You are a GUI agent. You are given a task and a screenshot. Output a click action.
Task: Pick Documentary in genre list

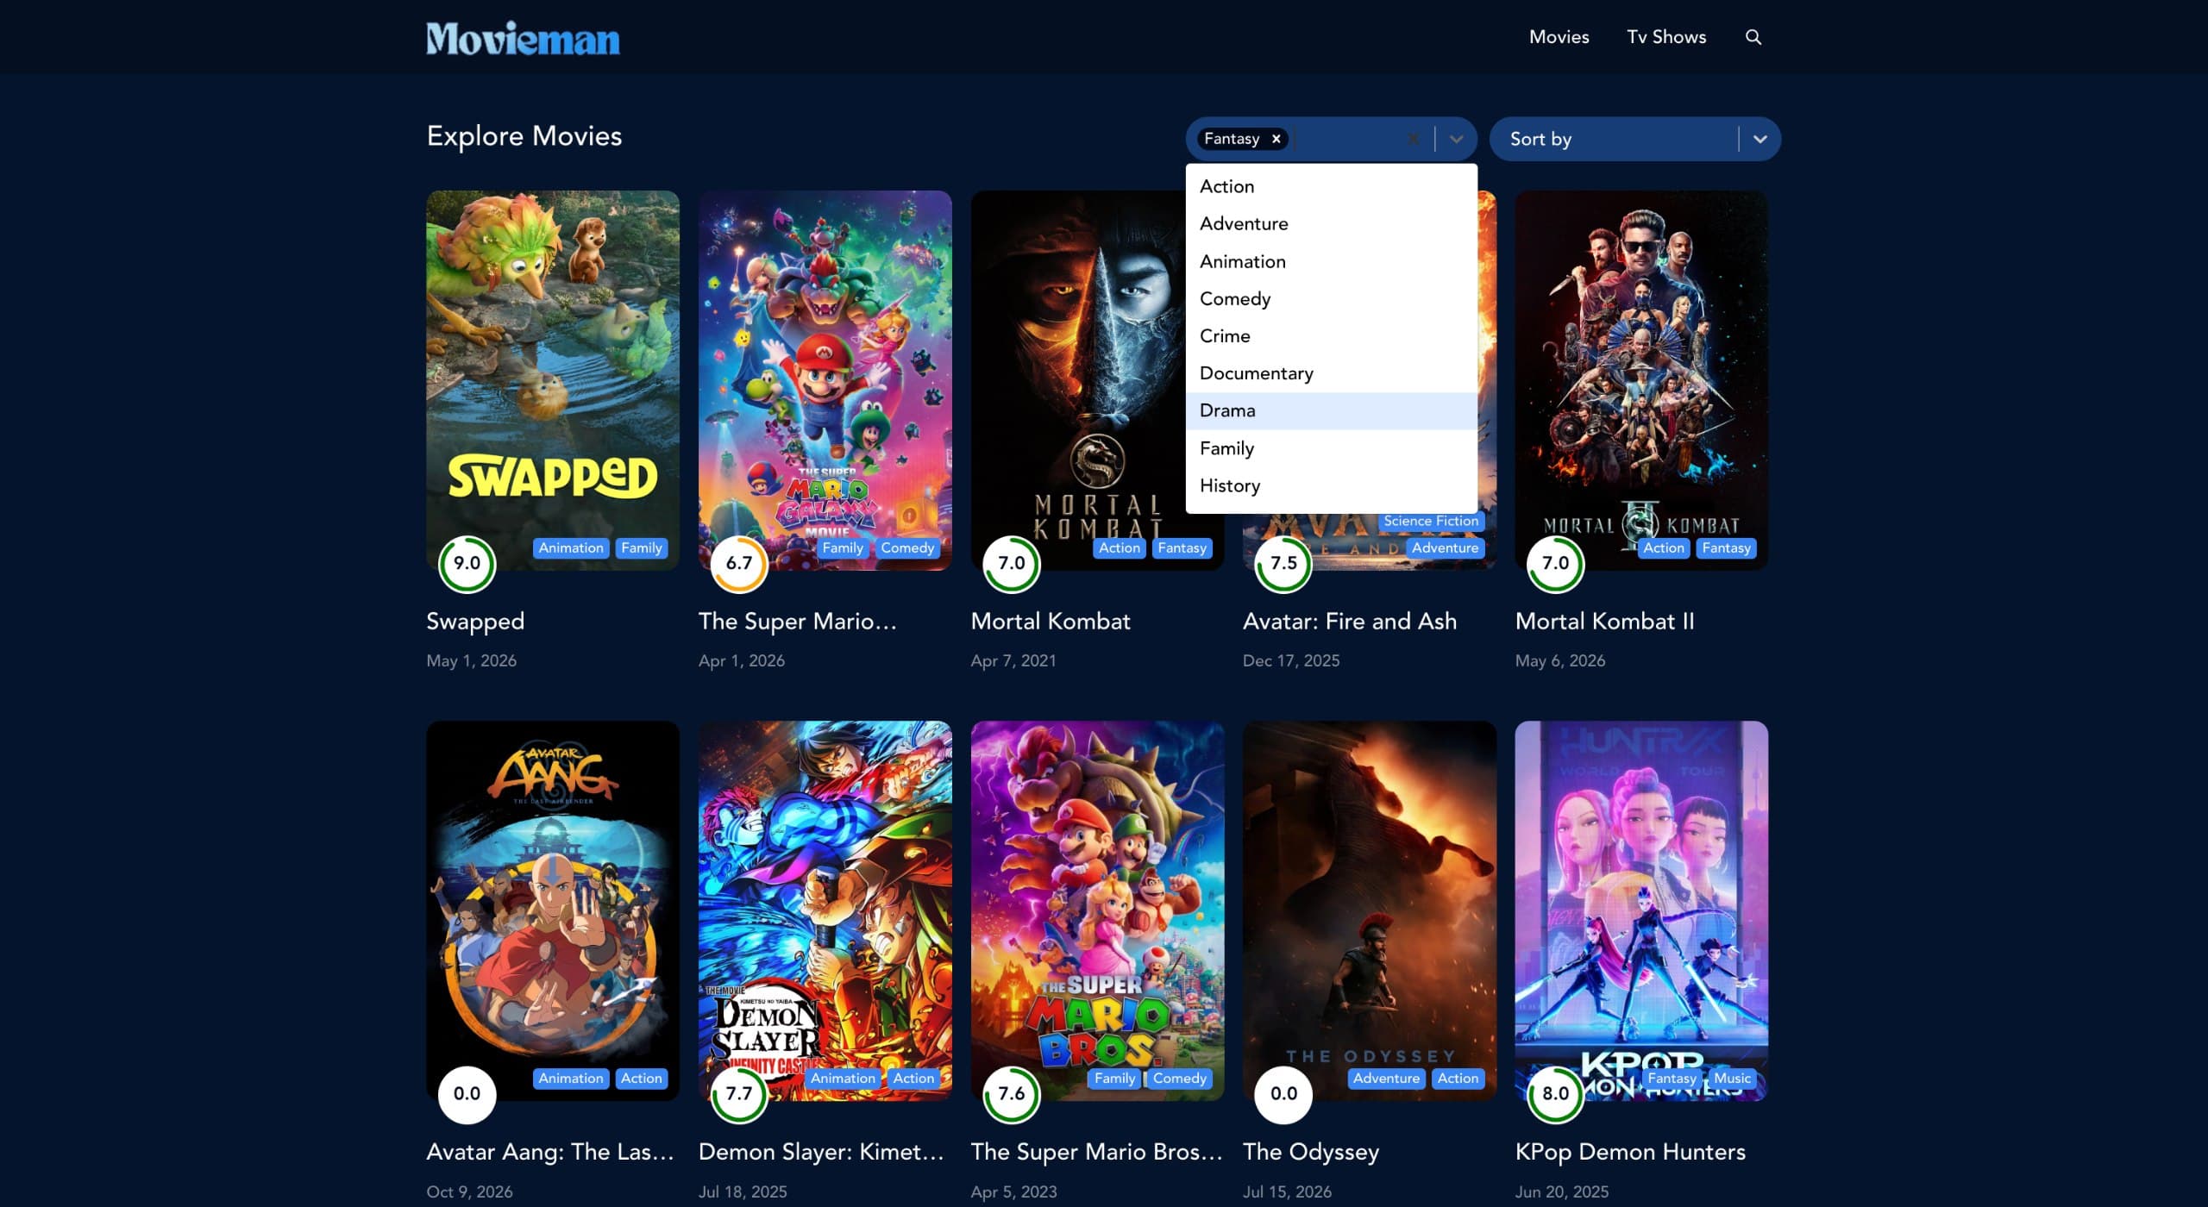tap(1331, 373)
